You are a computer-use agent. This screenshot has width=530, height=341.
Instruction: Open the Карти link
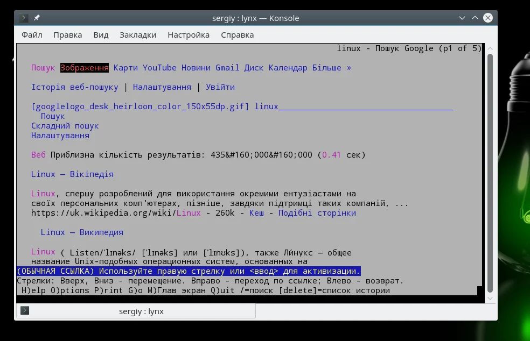click(x=125, y=68)
